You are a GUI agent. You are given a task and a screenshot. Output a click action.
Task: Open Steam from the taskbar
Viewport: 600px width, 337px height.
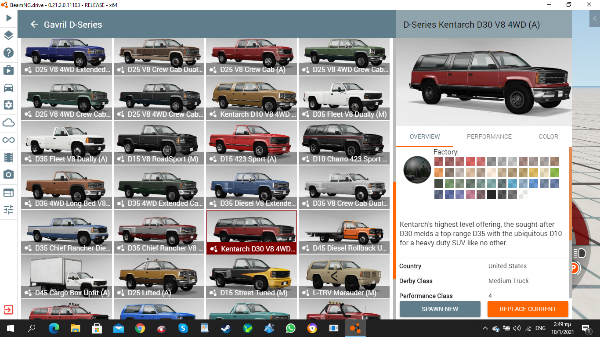(226, 328)
